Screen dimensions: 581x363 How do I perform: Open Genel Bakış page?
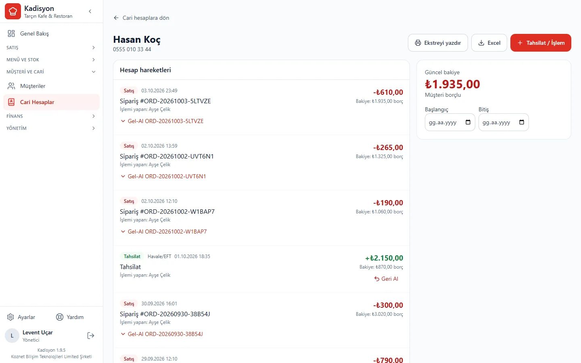tap(51, 33)
